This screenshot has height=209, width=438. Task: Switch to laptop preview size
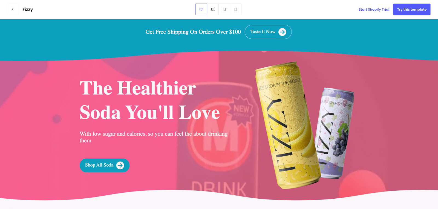[213, 9]
